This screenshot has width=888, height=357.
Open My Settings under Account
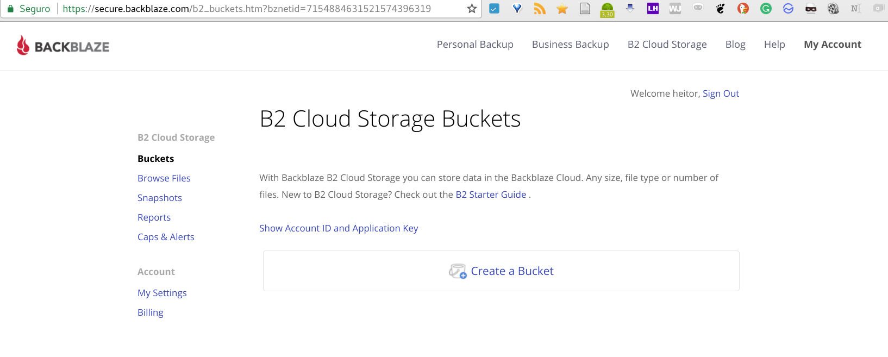pyautogui.click(x=162, y=293)
